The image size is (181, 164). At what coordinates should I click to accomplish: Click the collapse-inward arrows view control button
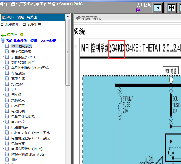(172, 8)
